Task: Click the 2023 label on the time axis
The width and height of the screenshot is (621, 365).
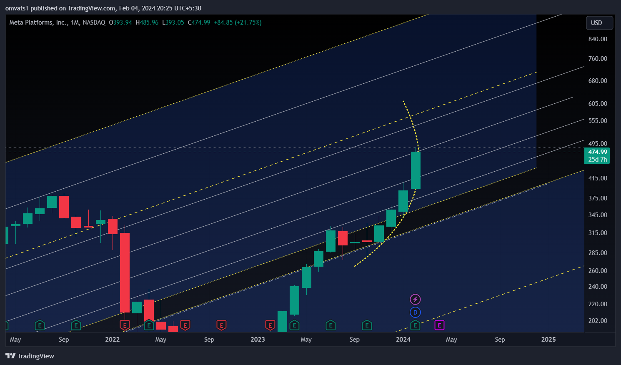Action: (x=258, y=339)
